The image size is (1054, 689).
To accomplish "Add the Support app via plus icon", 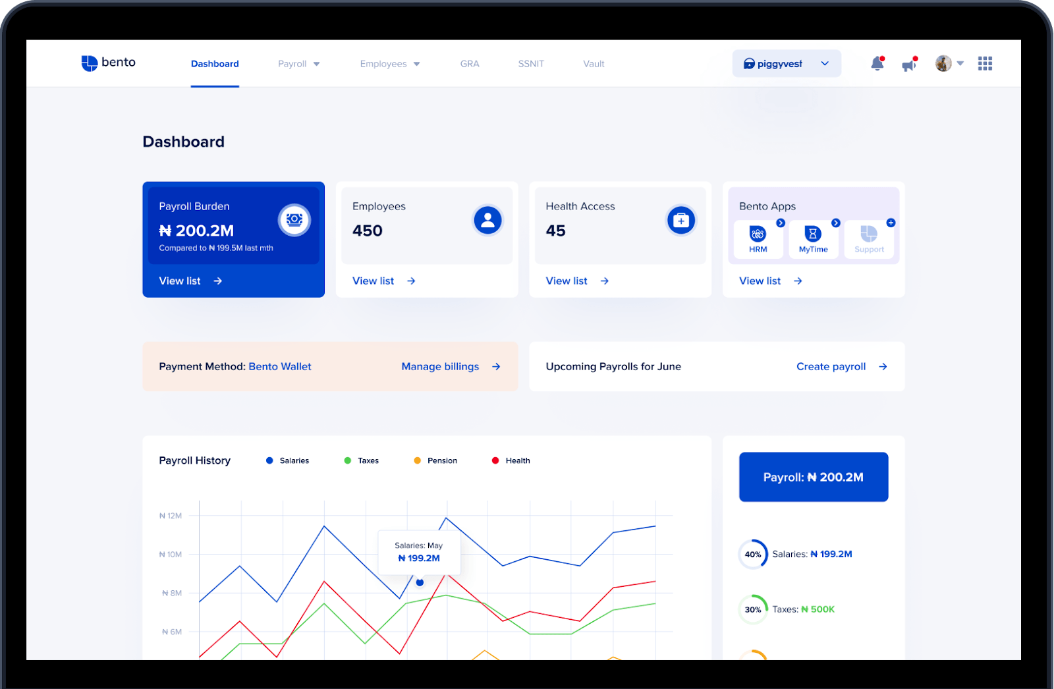I will pyautogui.click(x=891, y=221).
